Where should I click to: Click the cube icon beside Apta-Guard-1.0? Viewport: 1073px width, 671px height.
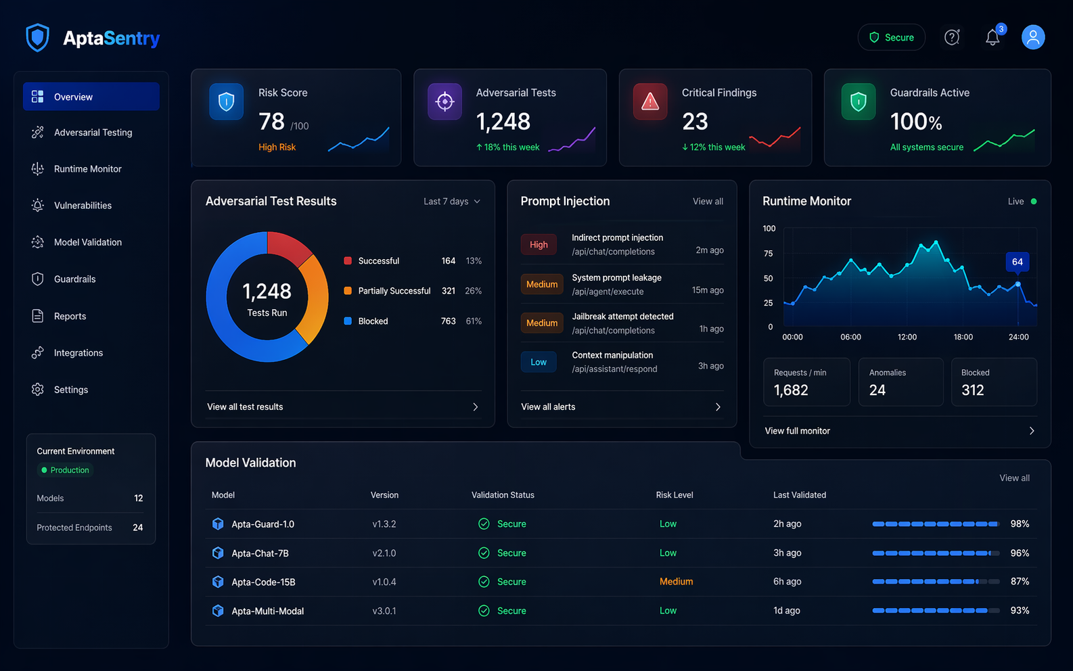pyautogui.click(x=218, y=524)
